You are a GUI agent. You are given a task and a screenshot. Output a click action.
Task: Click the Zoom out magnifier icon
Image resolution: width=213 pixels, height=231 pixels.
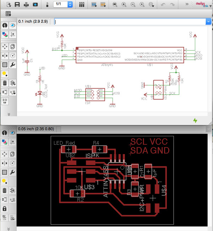[133, 5]
